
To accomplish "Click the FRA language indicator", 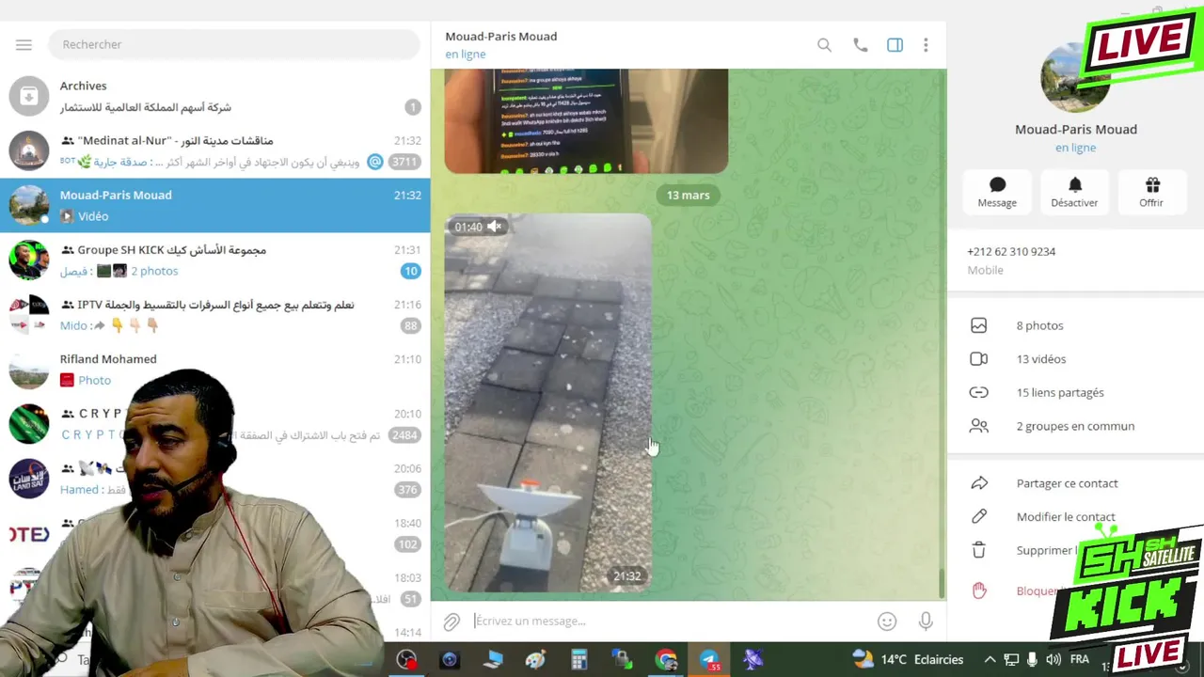I will pos(1079,660).
